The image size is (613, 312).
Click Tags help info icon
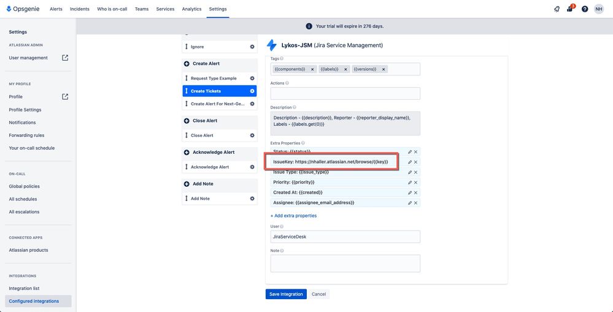(x=282, y=59)
